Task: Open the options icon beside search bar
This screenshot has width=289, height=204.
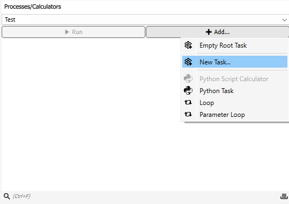Action: 284,196
